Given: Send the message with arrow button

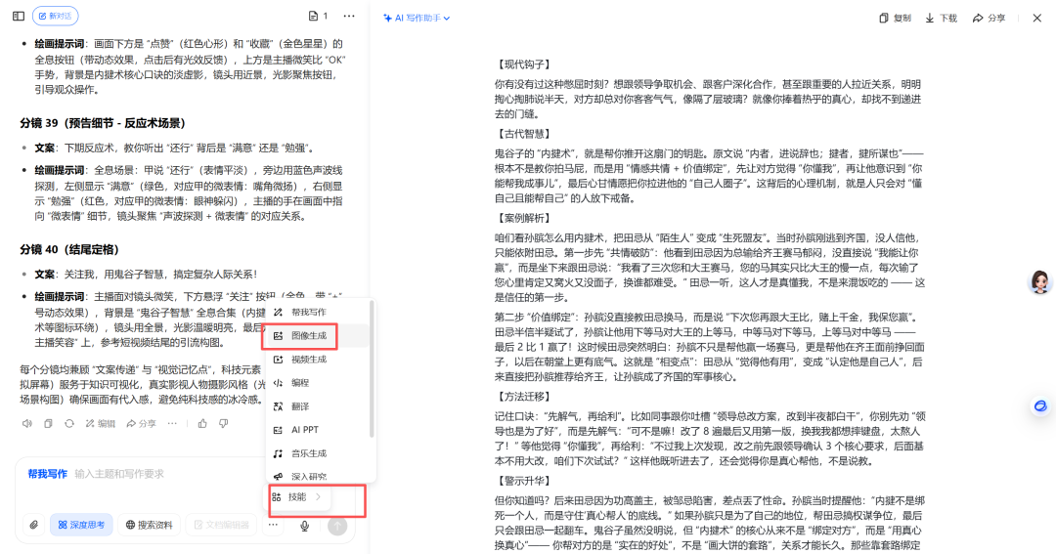Looking at the screenshot, I should coord(337,526).
